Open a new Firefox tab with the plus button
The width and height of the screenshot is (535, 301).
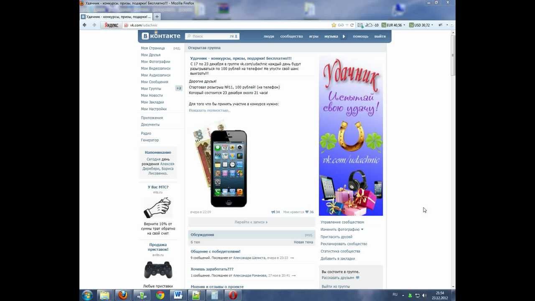(157, 17)
